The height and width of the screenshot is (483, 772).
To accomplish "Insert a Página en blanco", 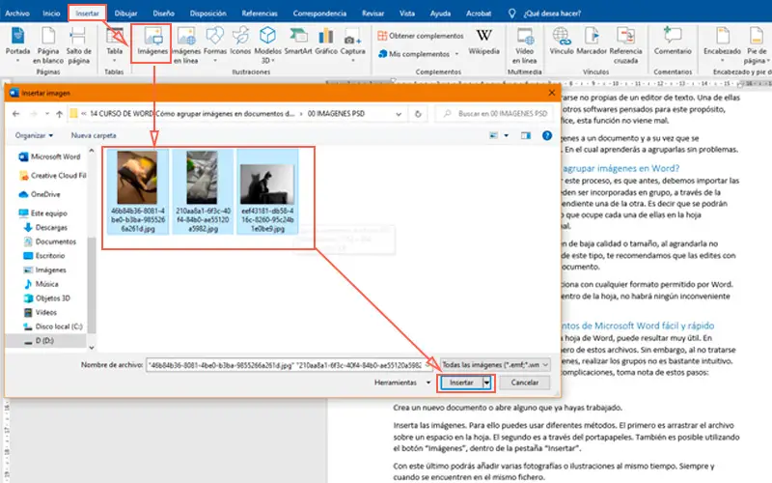I will pyautogui.click(x=47, y=45).
